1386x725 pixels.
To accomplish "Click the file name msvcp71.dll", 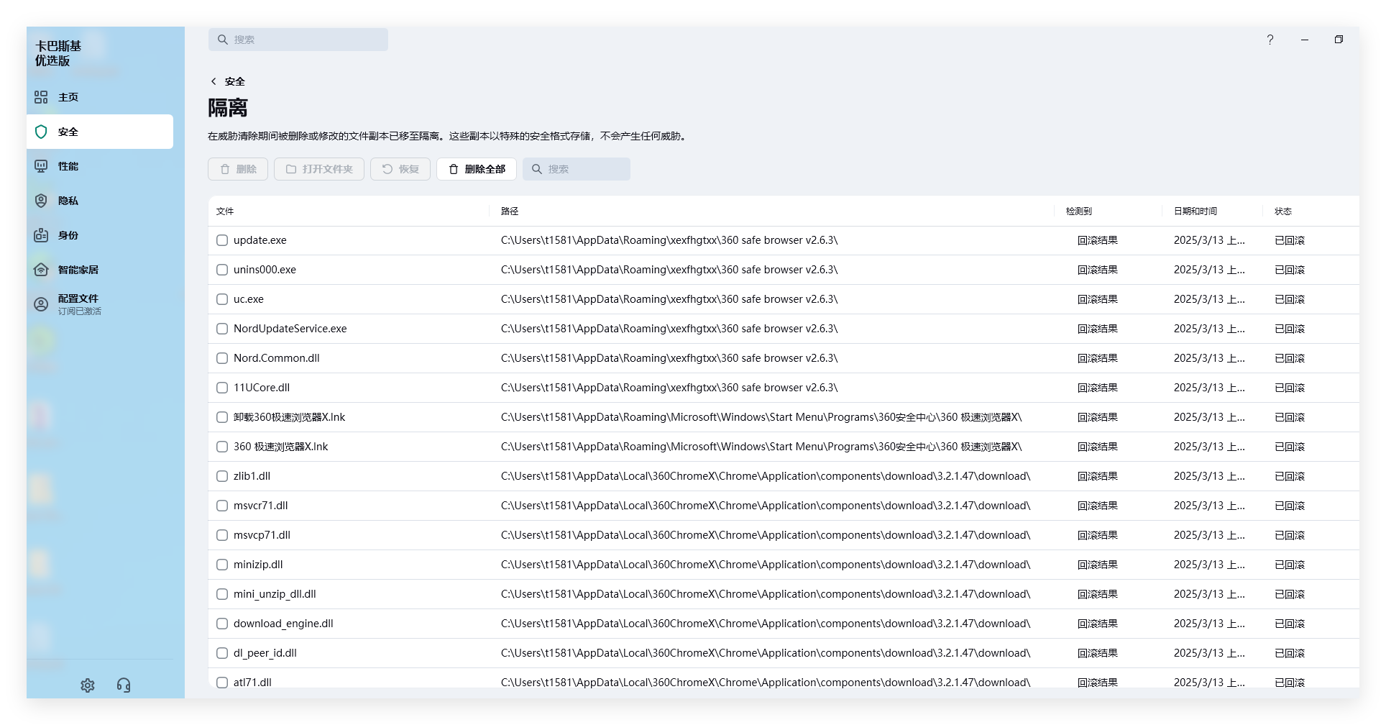I will [262, 535].
